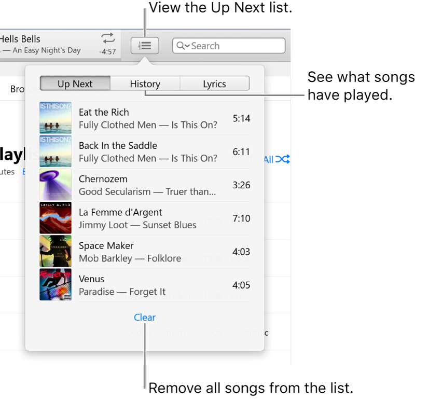Image resolution: width=428 pixels, height=399 pixels.
Task: Select Chernozem album artwork
Action: click(x=56, y=184)
